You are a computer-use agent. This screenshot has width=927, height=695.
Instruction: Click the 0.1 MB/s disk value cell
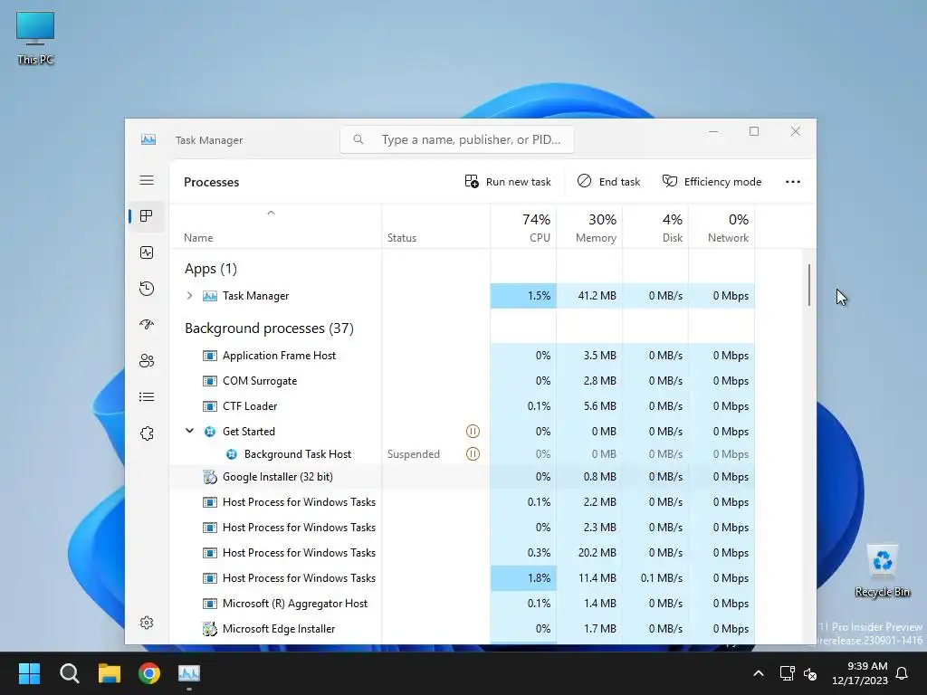[655, 578]
